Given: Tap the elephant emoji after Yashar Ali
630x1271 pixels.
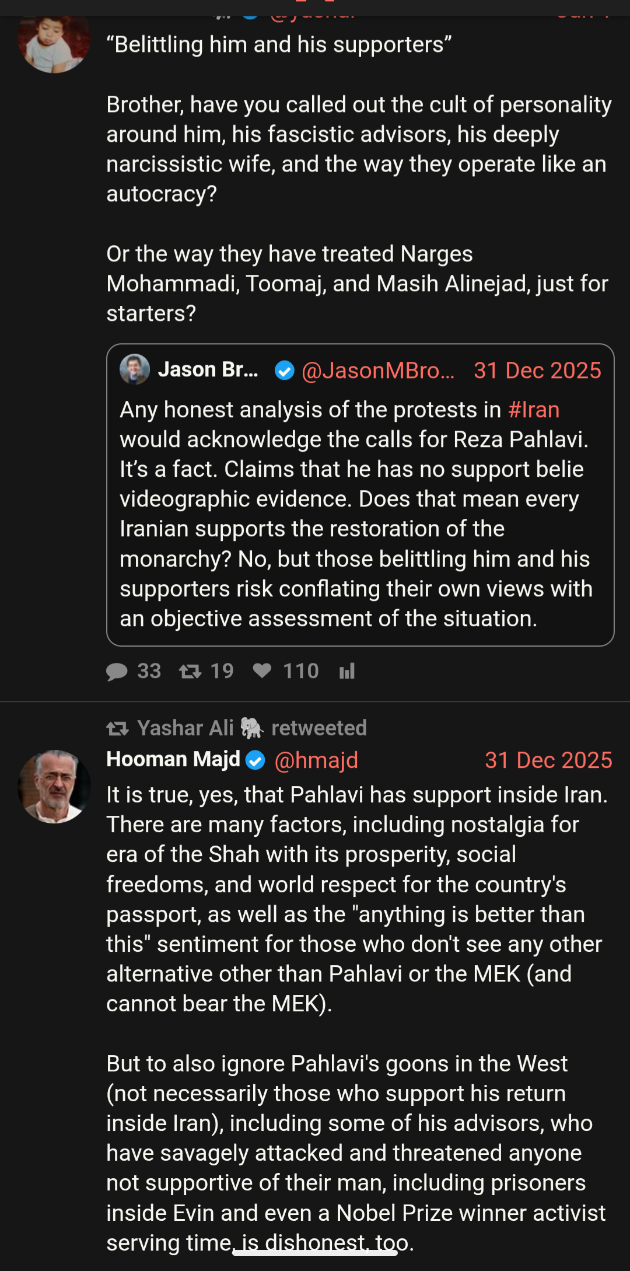Looking at the screenshot, I should click(252, 728).
